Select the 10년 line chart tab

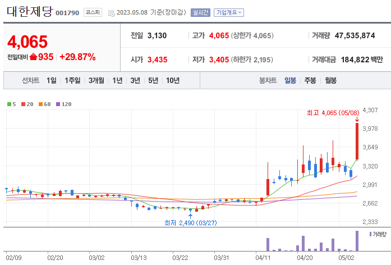coord(173,80)
